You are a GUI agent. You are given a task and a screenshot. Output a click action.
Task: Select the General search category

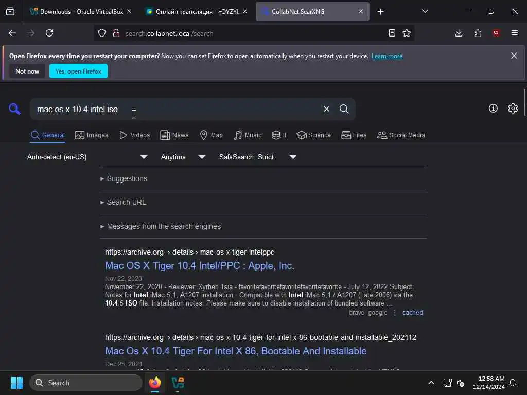(x=47, y=135)
